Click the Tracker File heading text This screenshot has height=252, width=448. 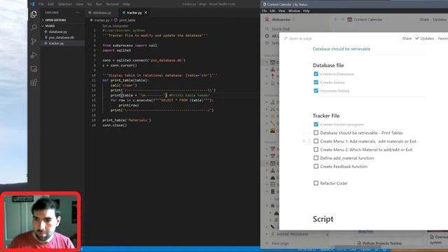point(326,115)
